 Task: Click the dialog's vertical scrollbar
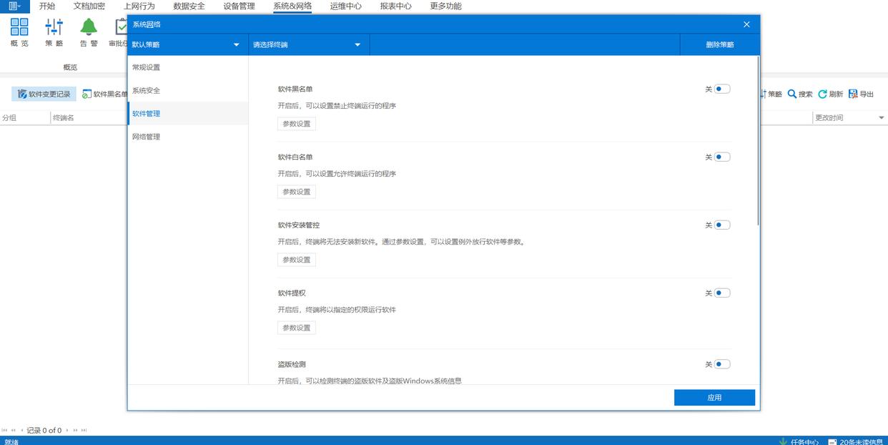pos(757,143)
